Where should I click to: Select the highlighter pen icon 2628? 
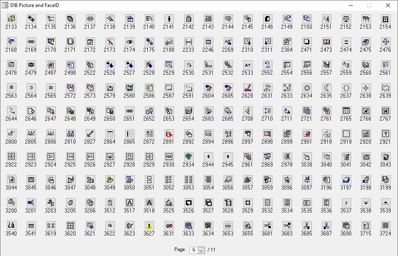pyautogui.click(x=247, y=88)
